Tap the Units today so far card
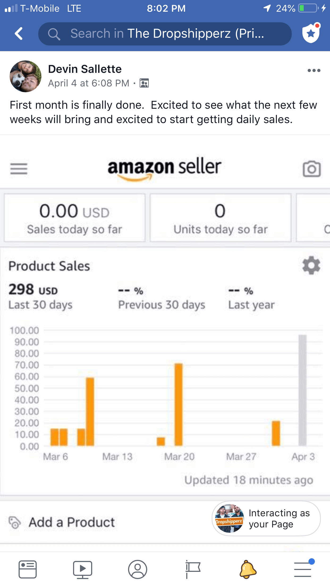330x587 pixels. (220, 218)
